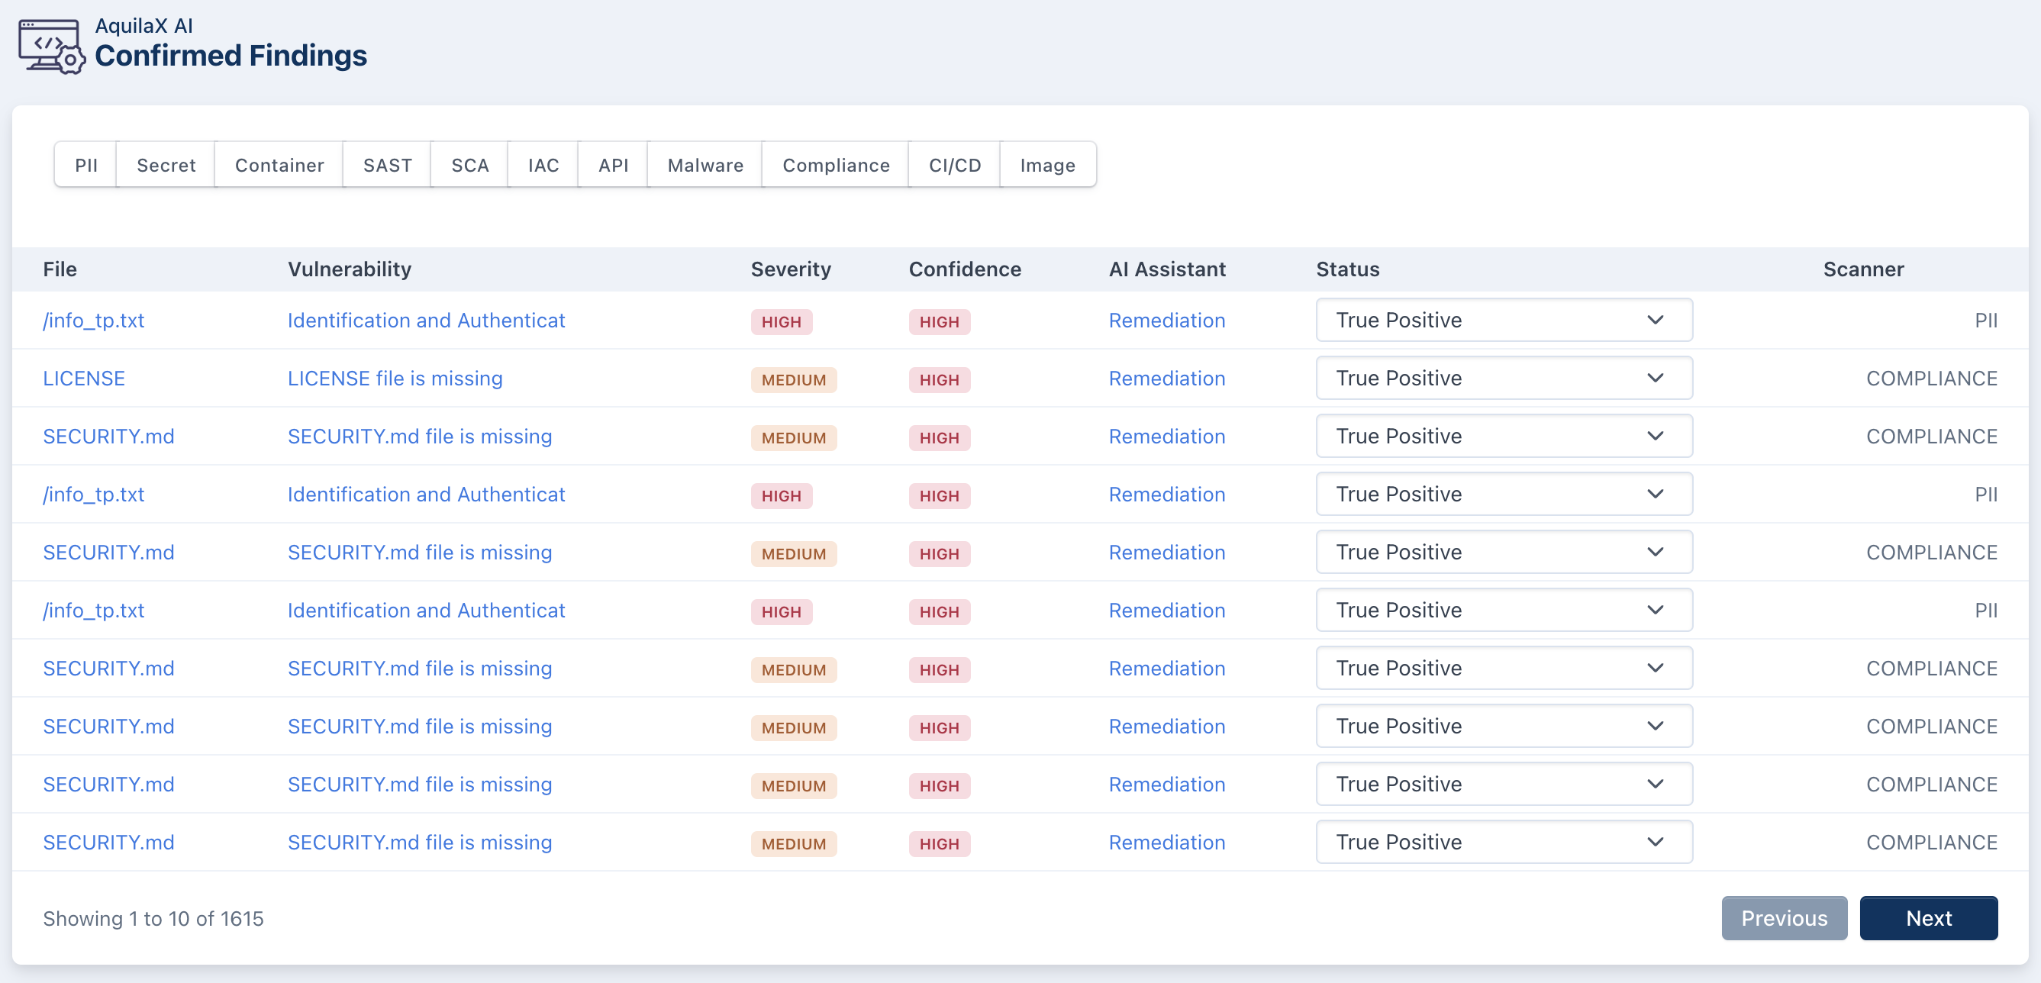Select the PII filter tab
The height and width of the screenshot is (983, 2041).
pyautogui.click(x=87, y=165)
